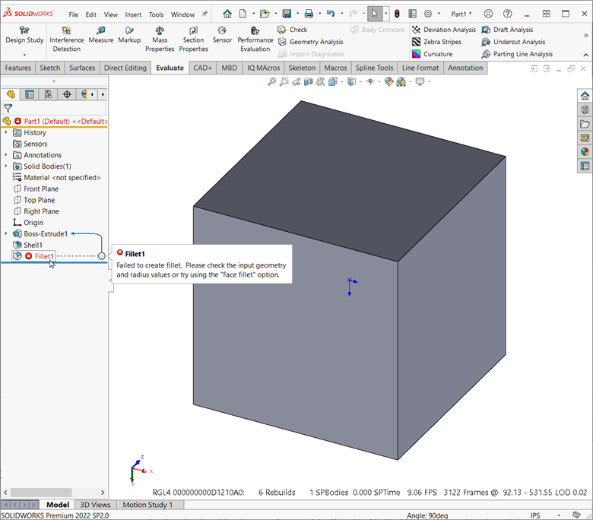Open the Design Study dropdown arrow

[24, 55]
